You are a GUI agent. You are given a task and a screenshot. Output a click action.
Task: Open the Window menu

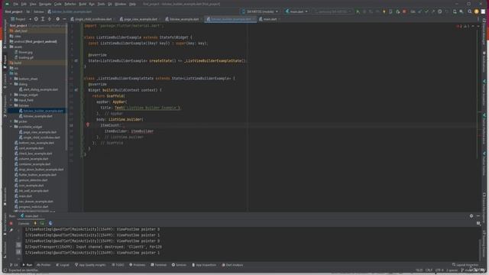pos(121,4)
